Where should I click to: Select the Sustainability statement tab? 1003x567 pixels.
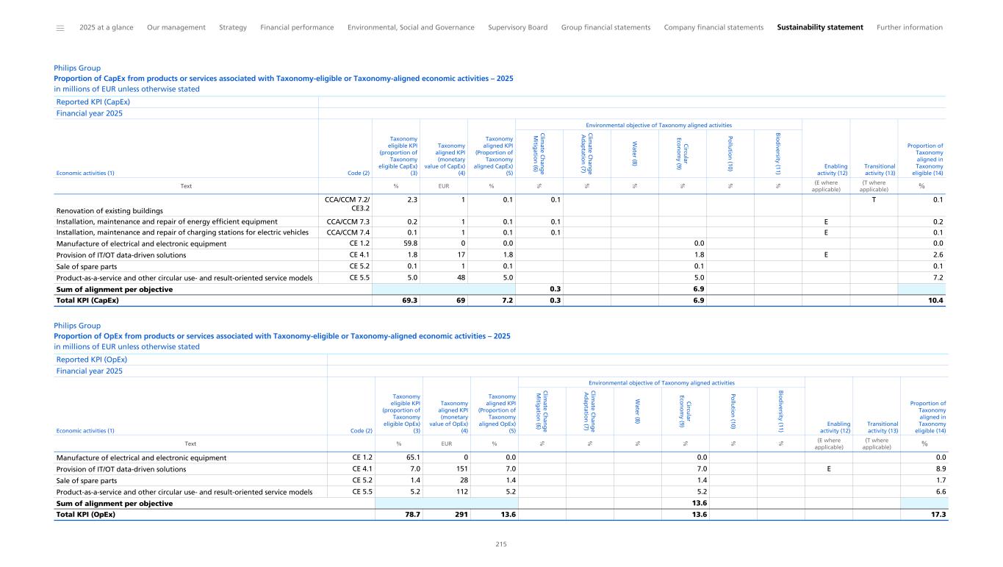[820, 28]
